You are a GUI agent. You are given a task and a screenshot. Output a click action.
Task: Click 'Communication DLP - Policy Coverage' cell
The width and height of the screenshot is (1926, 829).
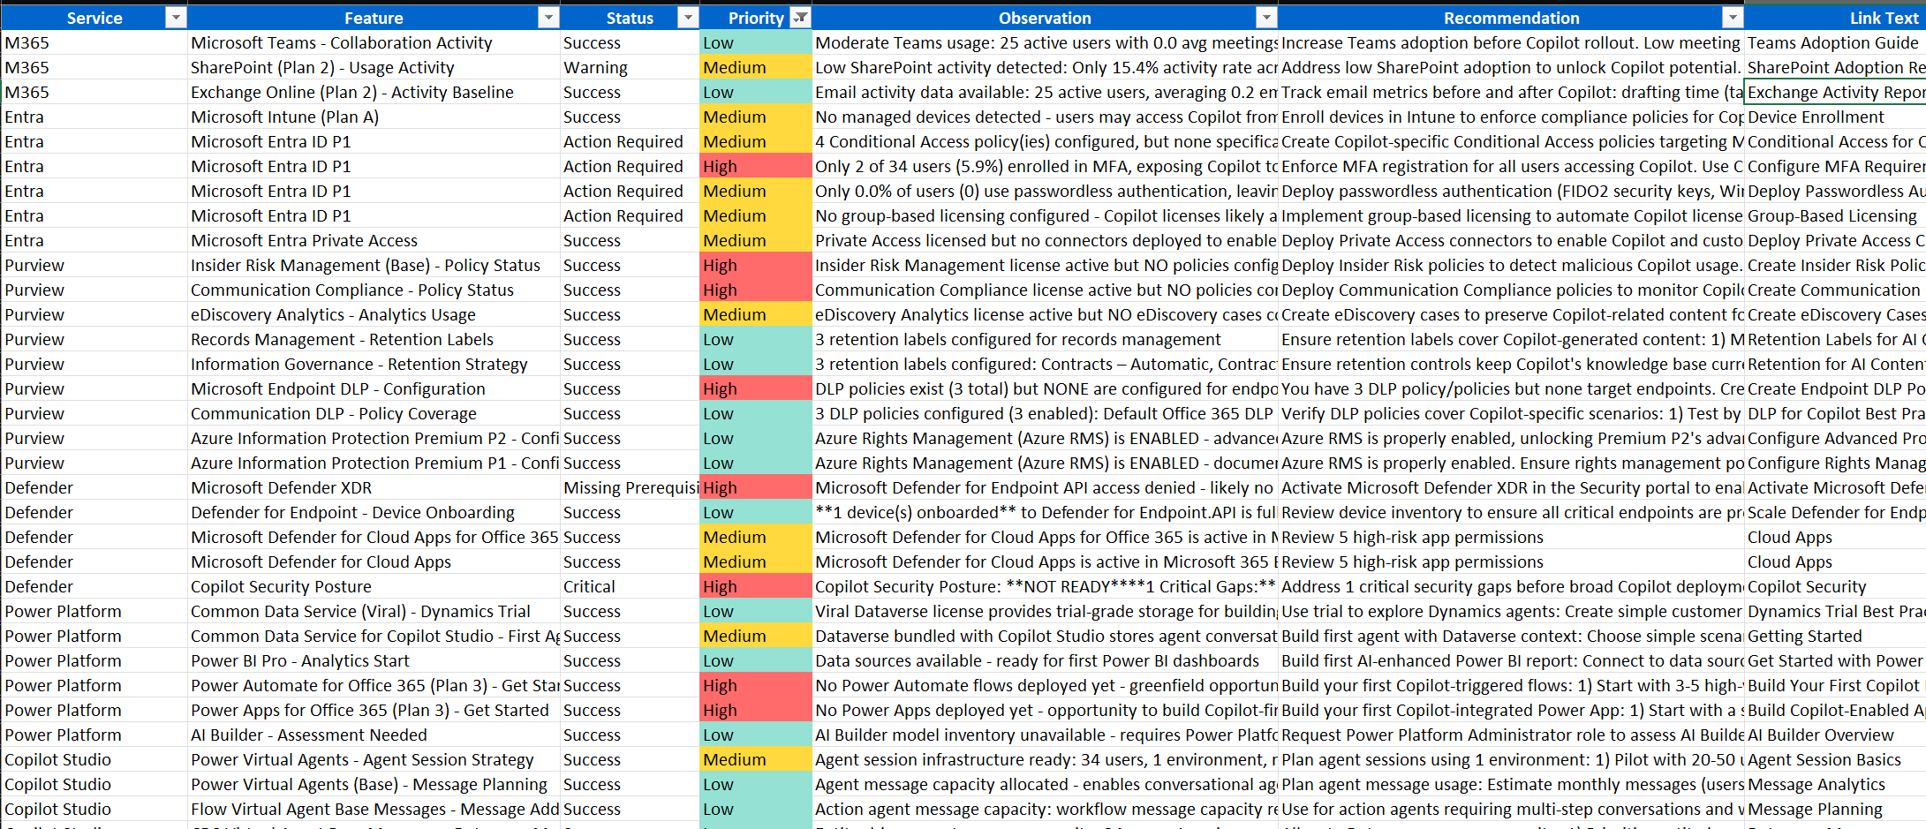[374, 413]
